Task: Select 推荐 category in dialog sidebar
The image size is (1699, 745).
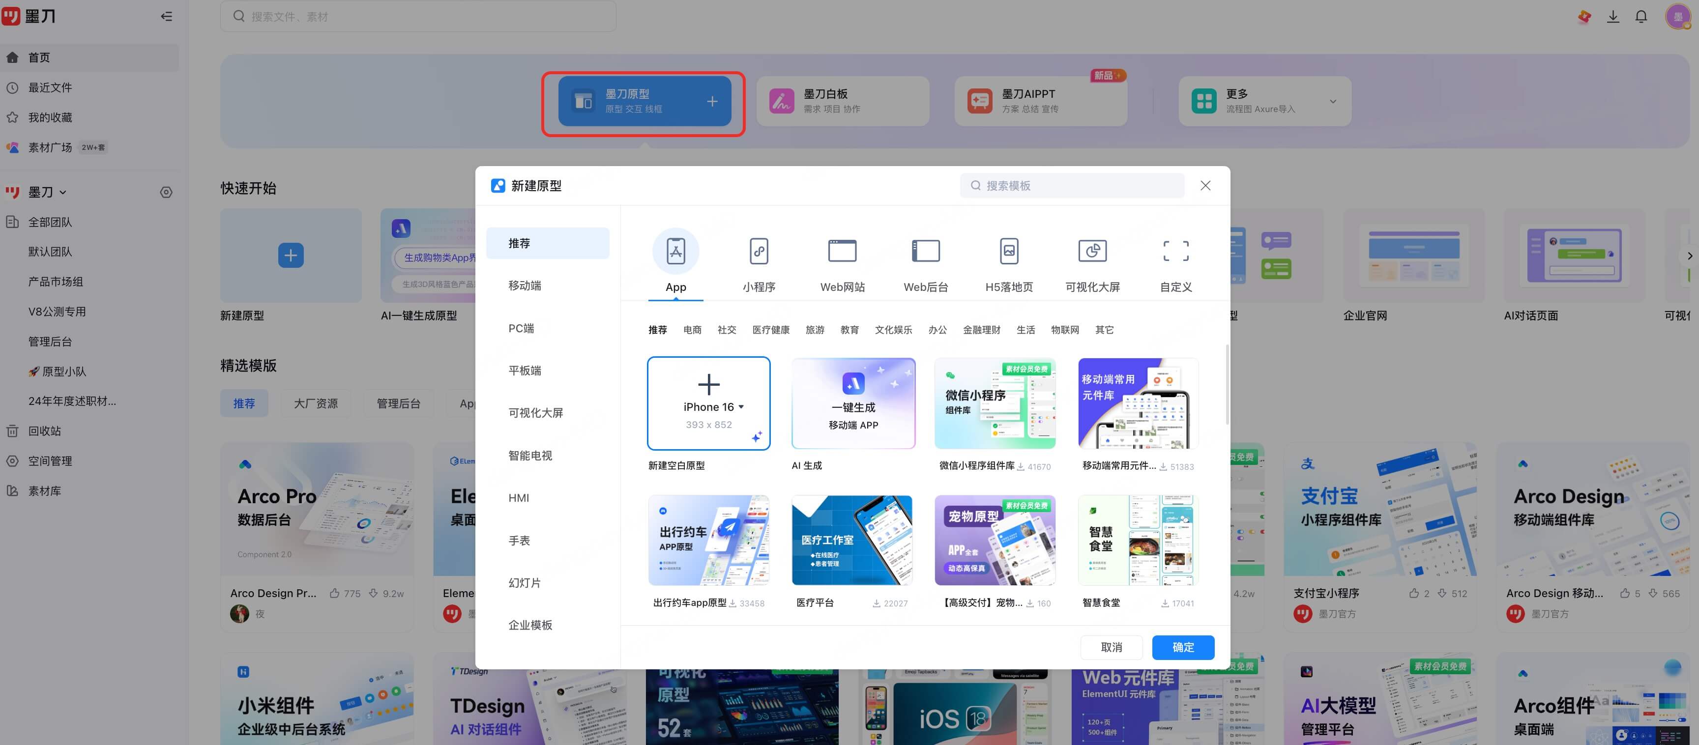Action: pos(548,243)
